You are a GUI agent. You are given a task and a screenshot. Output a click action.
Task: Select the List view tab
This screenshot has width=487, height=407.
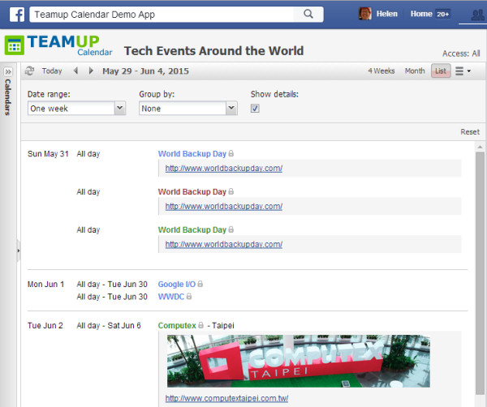pyautogui.click(x=441, y=71)
